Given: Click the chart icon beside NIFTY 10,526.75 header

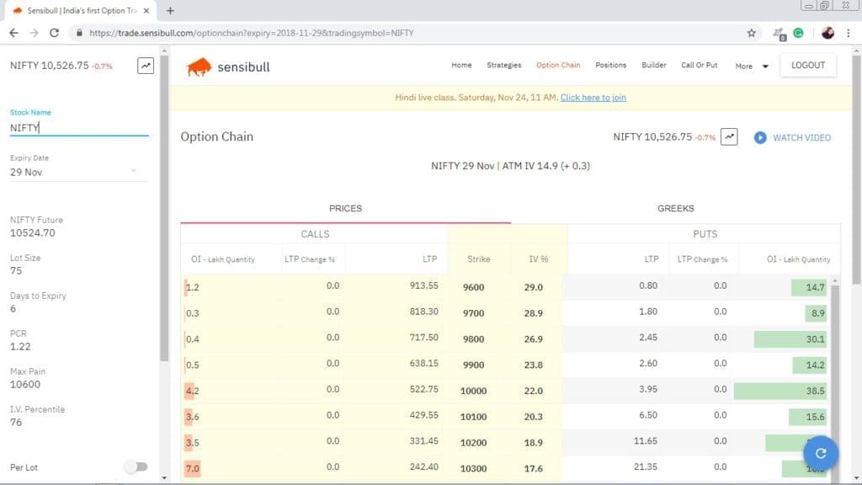Looking at the screenshot, I should [x=729, y=136].
